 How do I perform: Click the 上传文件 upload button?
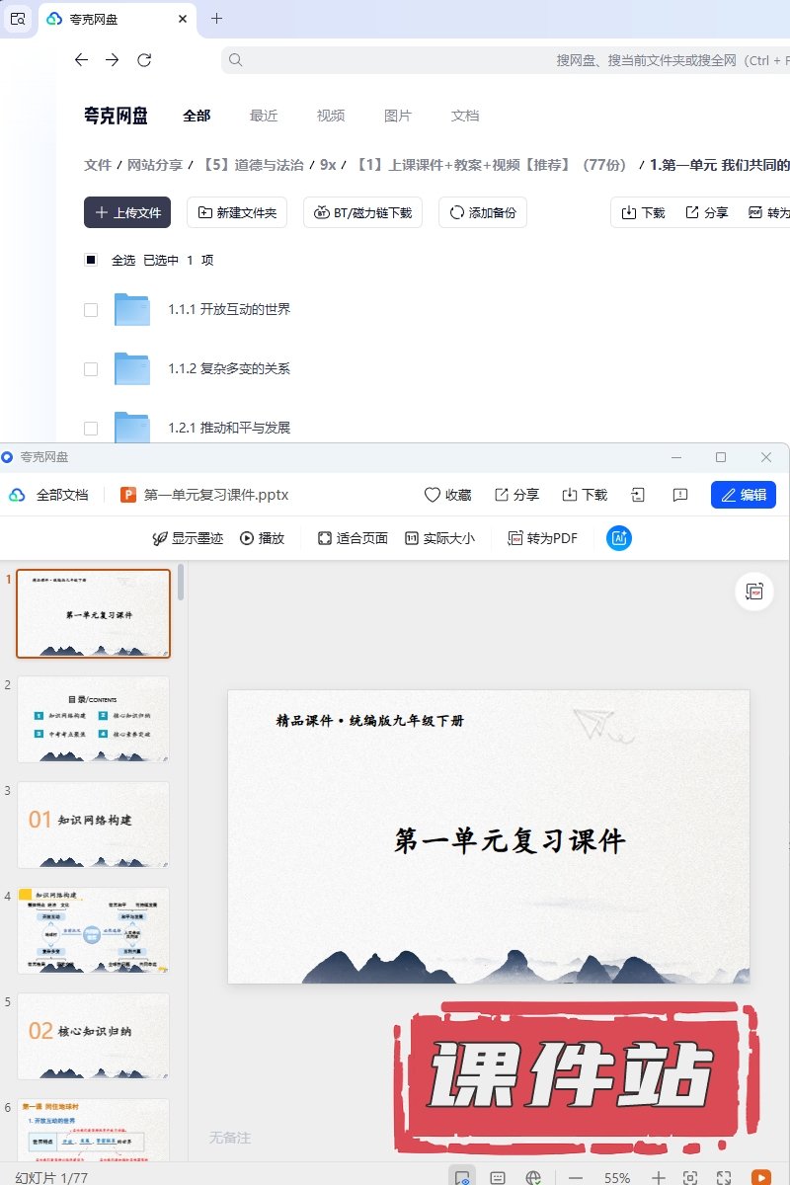point(127,212)
